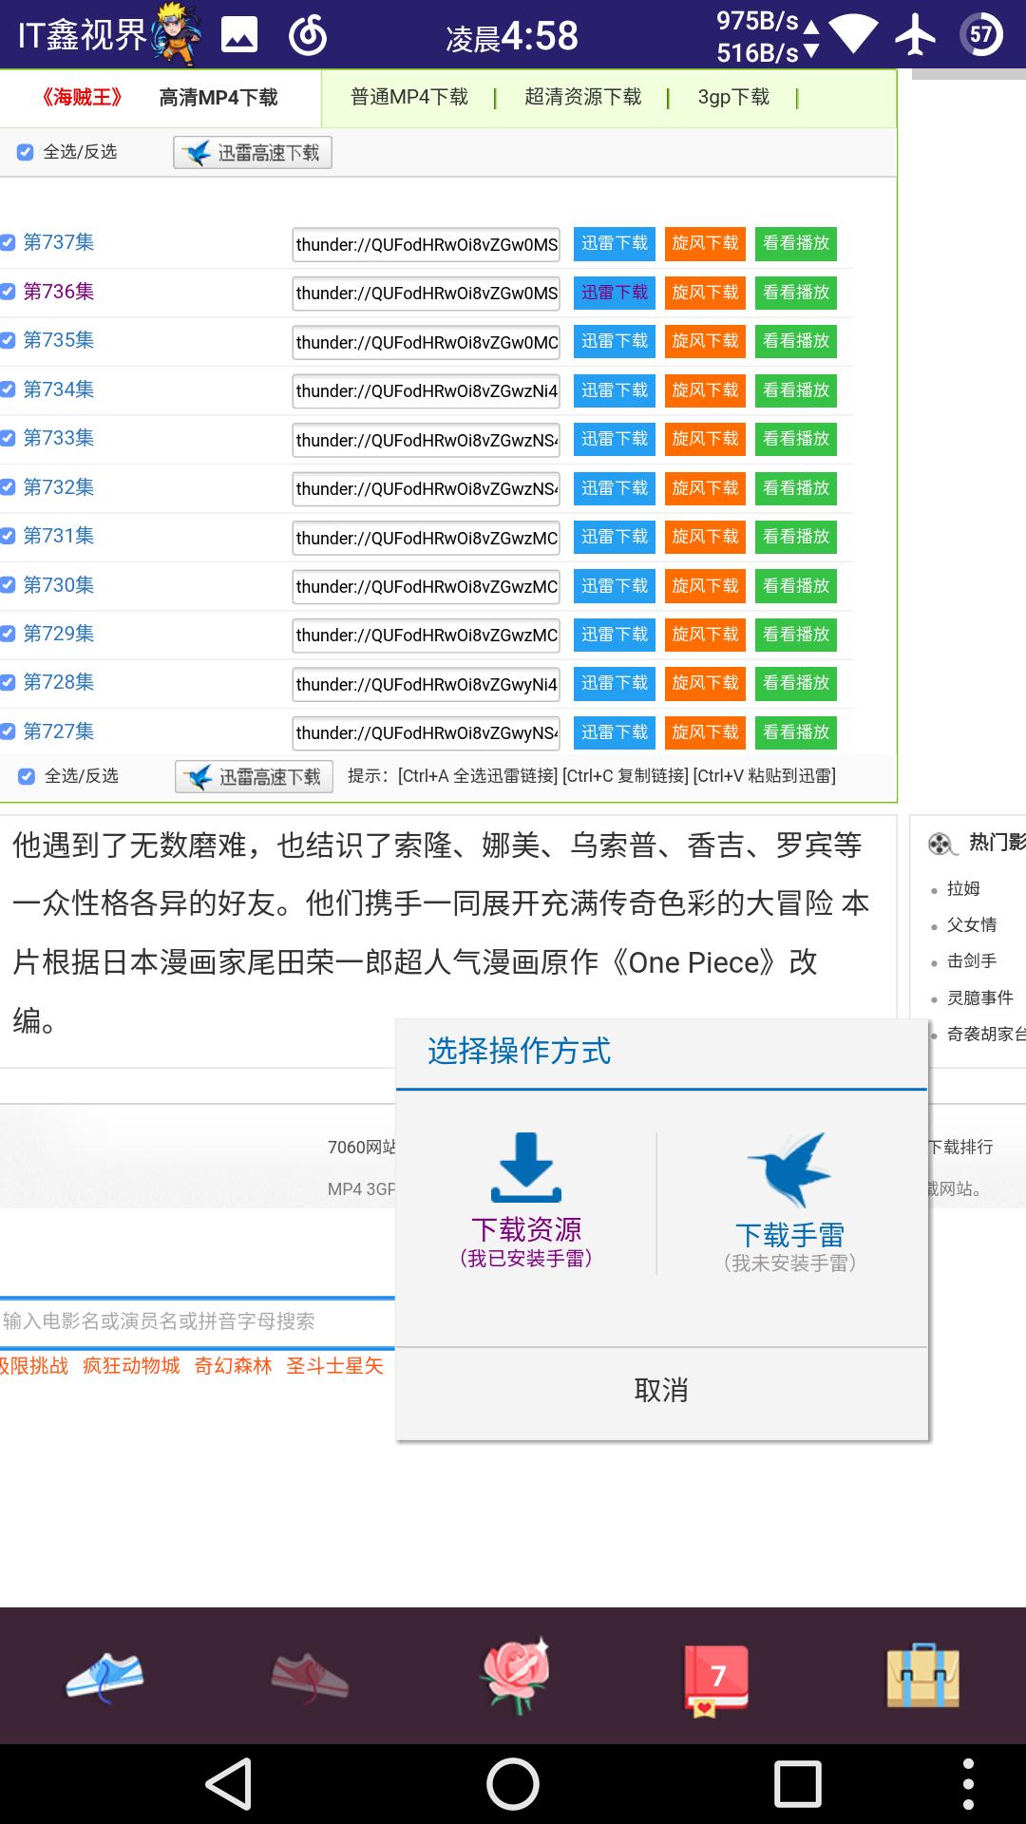Click 看看播放 for episode 733

click(x=796, y=439)
